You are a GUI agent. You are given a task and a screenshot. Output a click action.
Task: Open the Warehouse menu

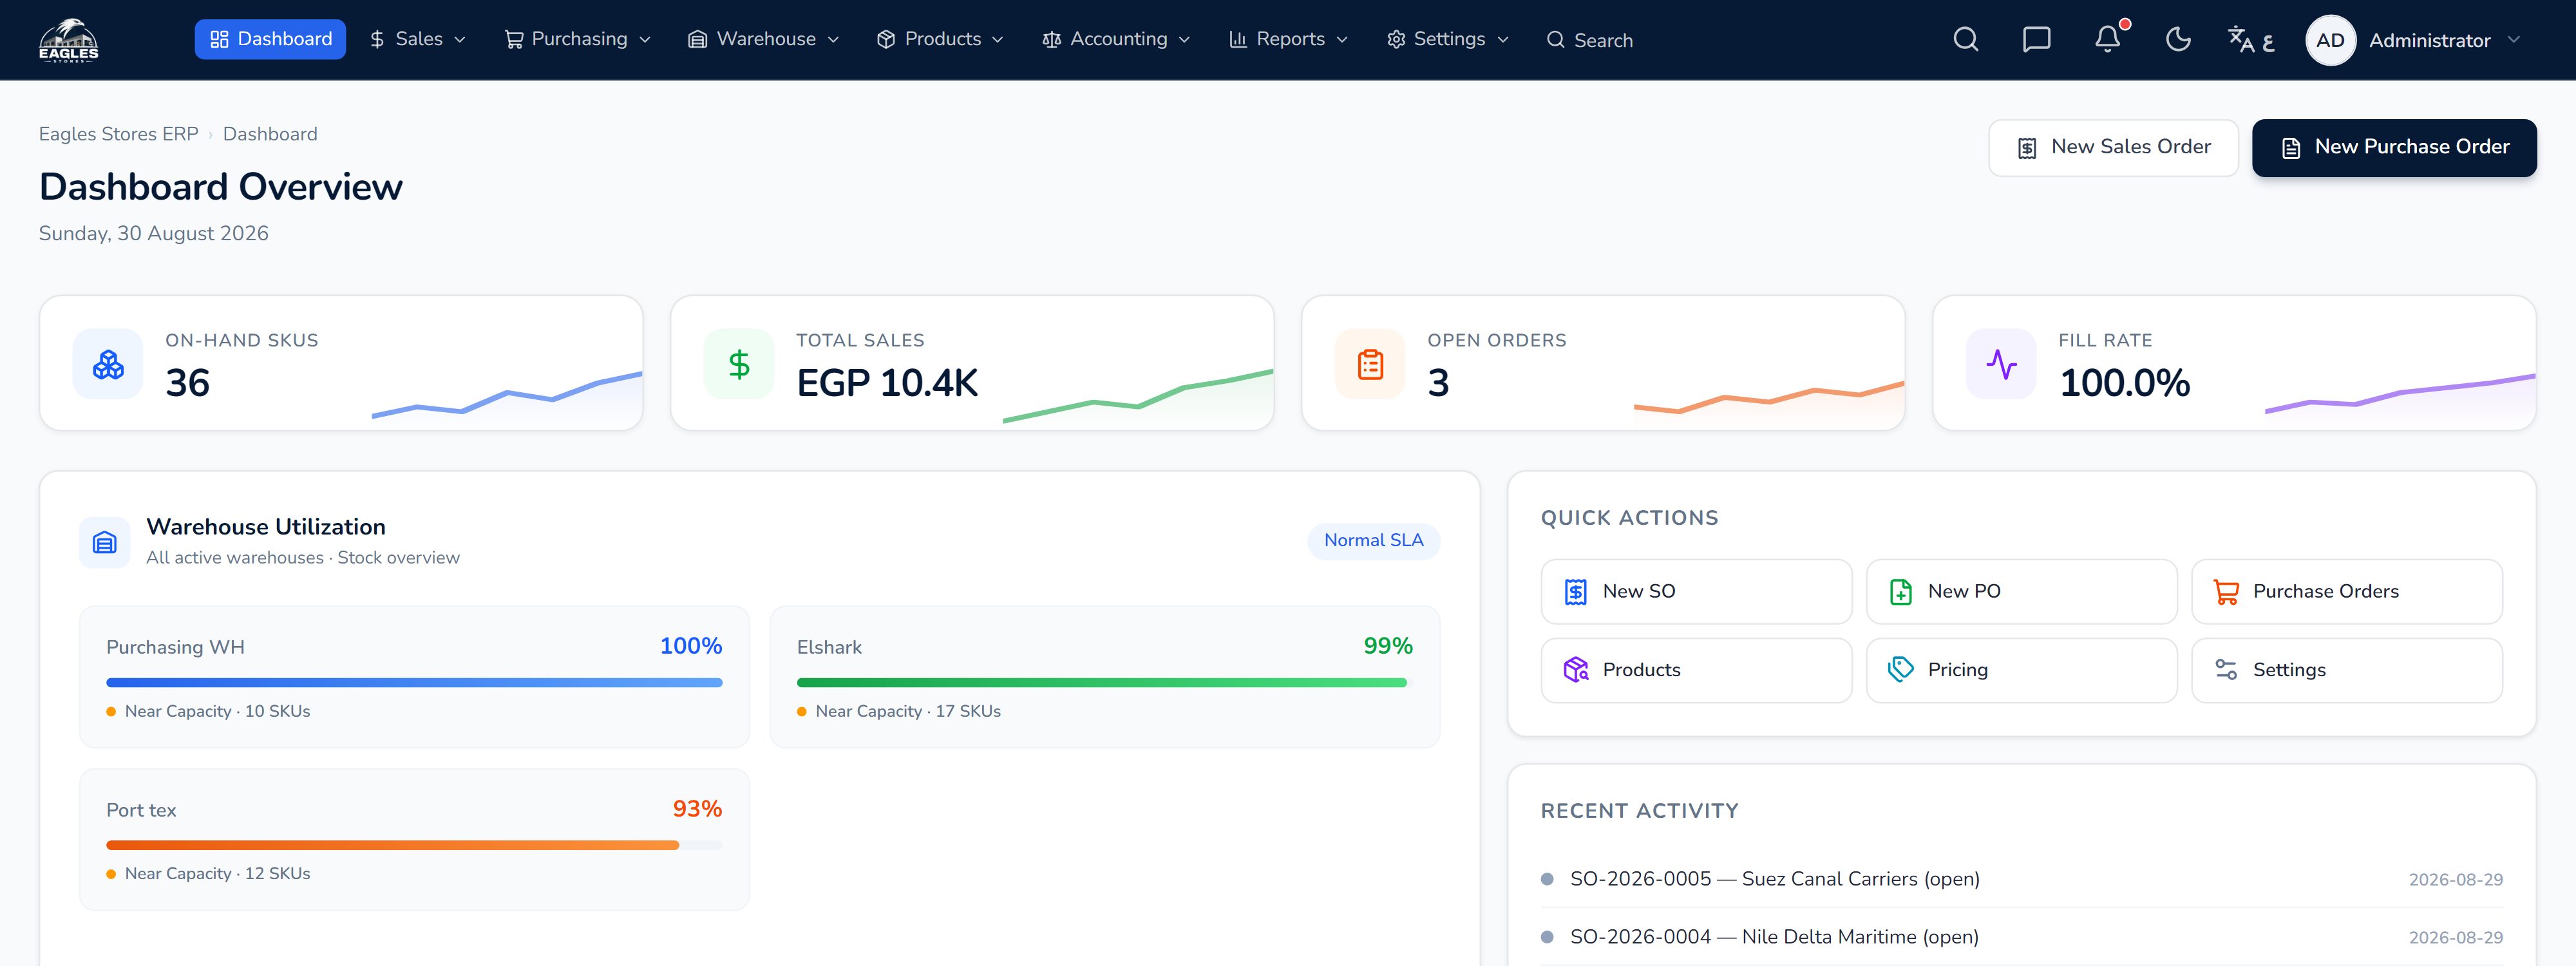click(x=763, y=39)
